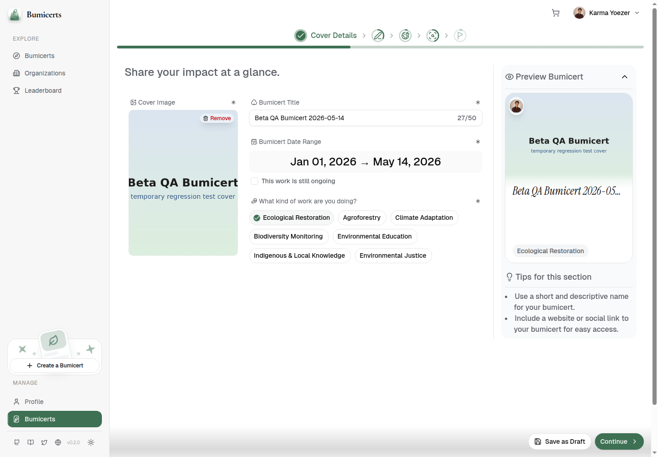Screen dimensions: 658x457
Task: Open the GitHub link icon in sidebar footer
Action: [17, 442]
